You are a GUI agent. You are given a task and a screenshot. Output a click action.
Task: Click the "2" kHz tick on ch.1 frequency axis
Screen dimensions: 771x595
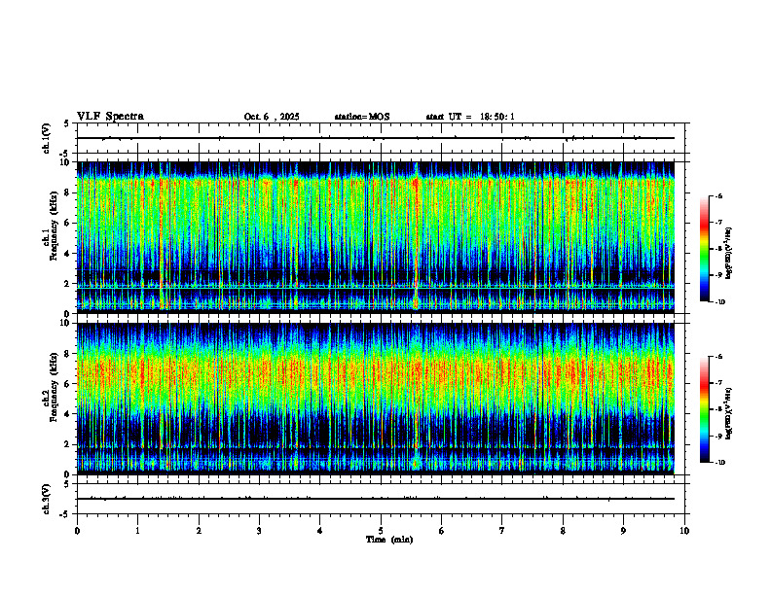pyautogui.click(x=68, y=284)
